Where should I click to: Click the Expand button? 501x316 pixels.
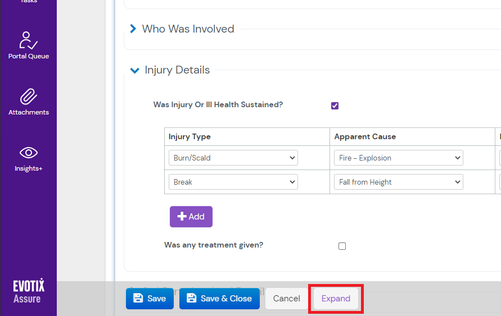(336, 299)
